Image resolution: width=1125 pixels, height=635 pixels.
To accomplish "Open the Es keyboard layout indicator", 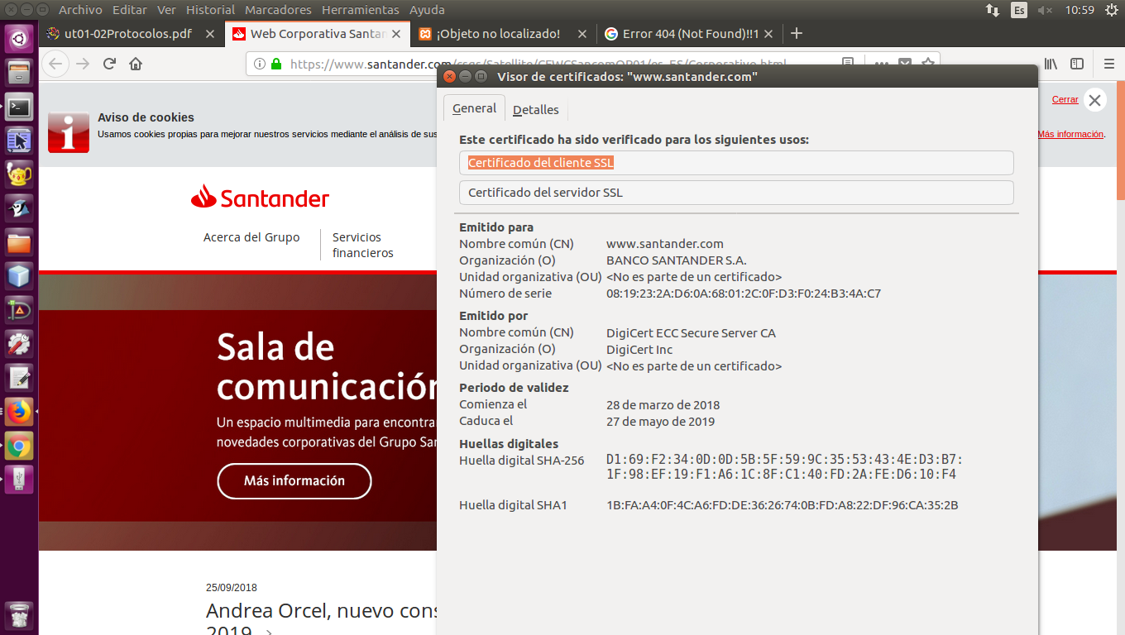I will click(x=1019, y=10).
